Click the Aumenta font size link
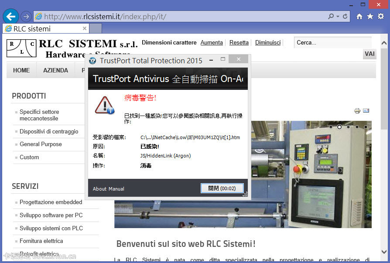Viewport: 390px width, 263px height. click(x=212, y=43)
